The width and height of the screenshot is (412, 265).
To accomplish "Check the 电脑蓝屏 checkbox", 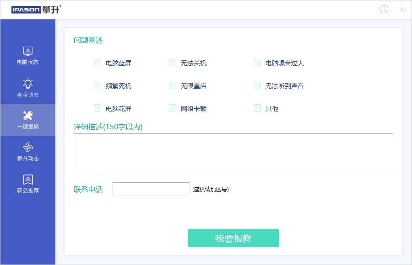I will [98, 63].
